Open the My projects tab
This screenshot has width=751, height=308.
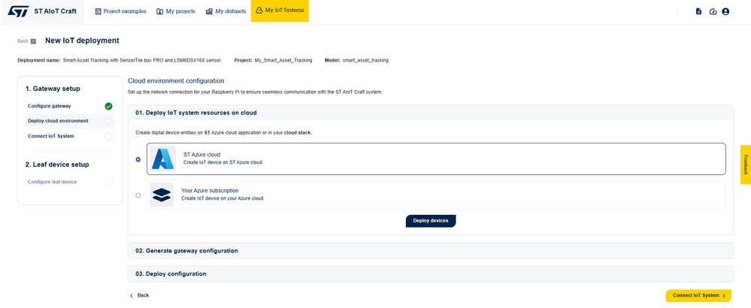click(176, 11)
